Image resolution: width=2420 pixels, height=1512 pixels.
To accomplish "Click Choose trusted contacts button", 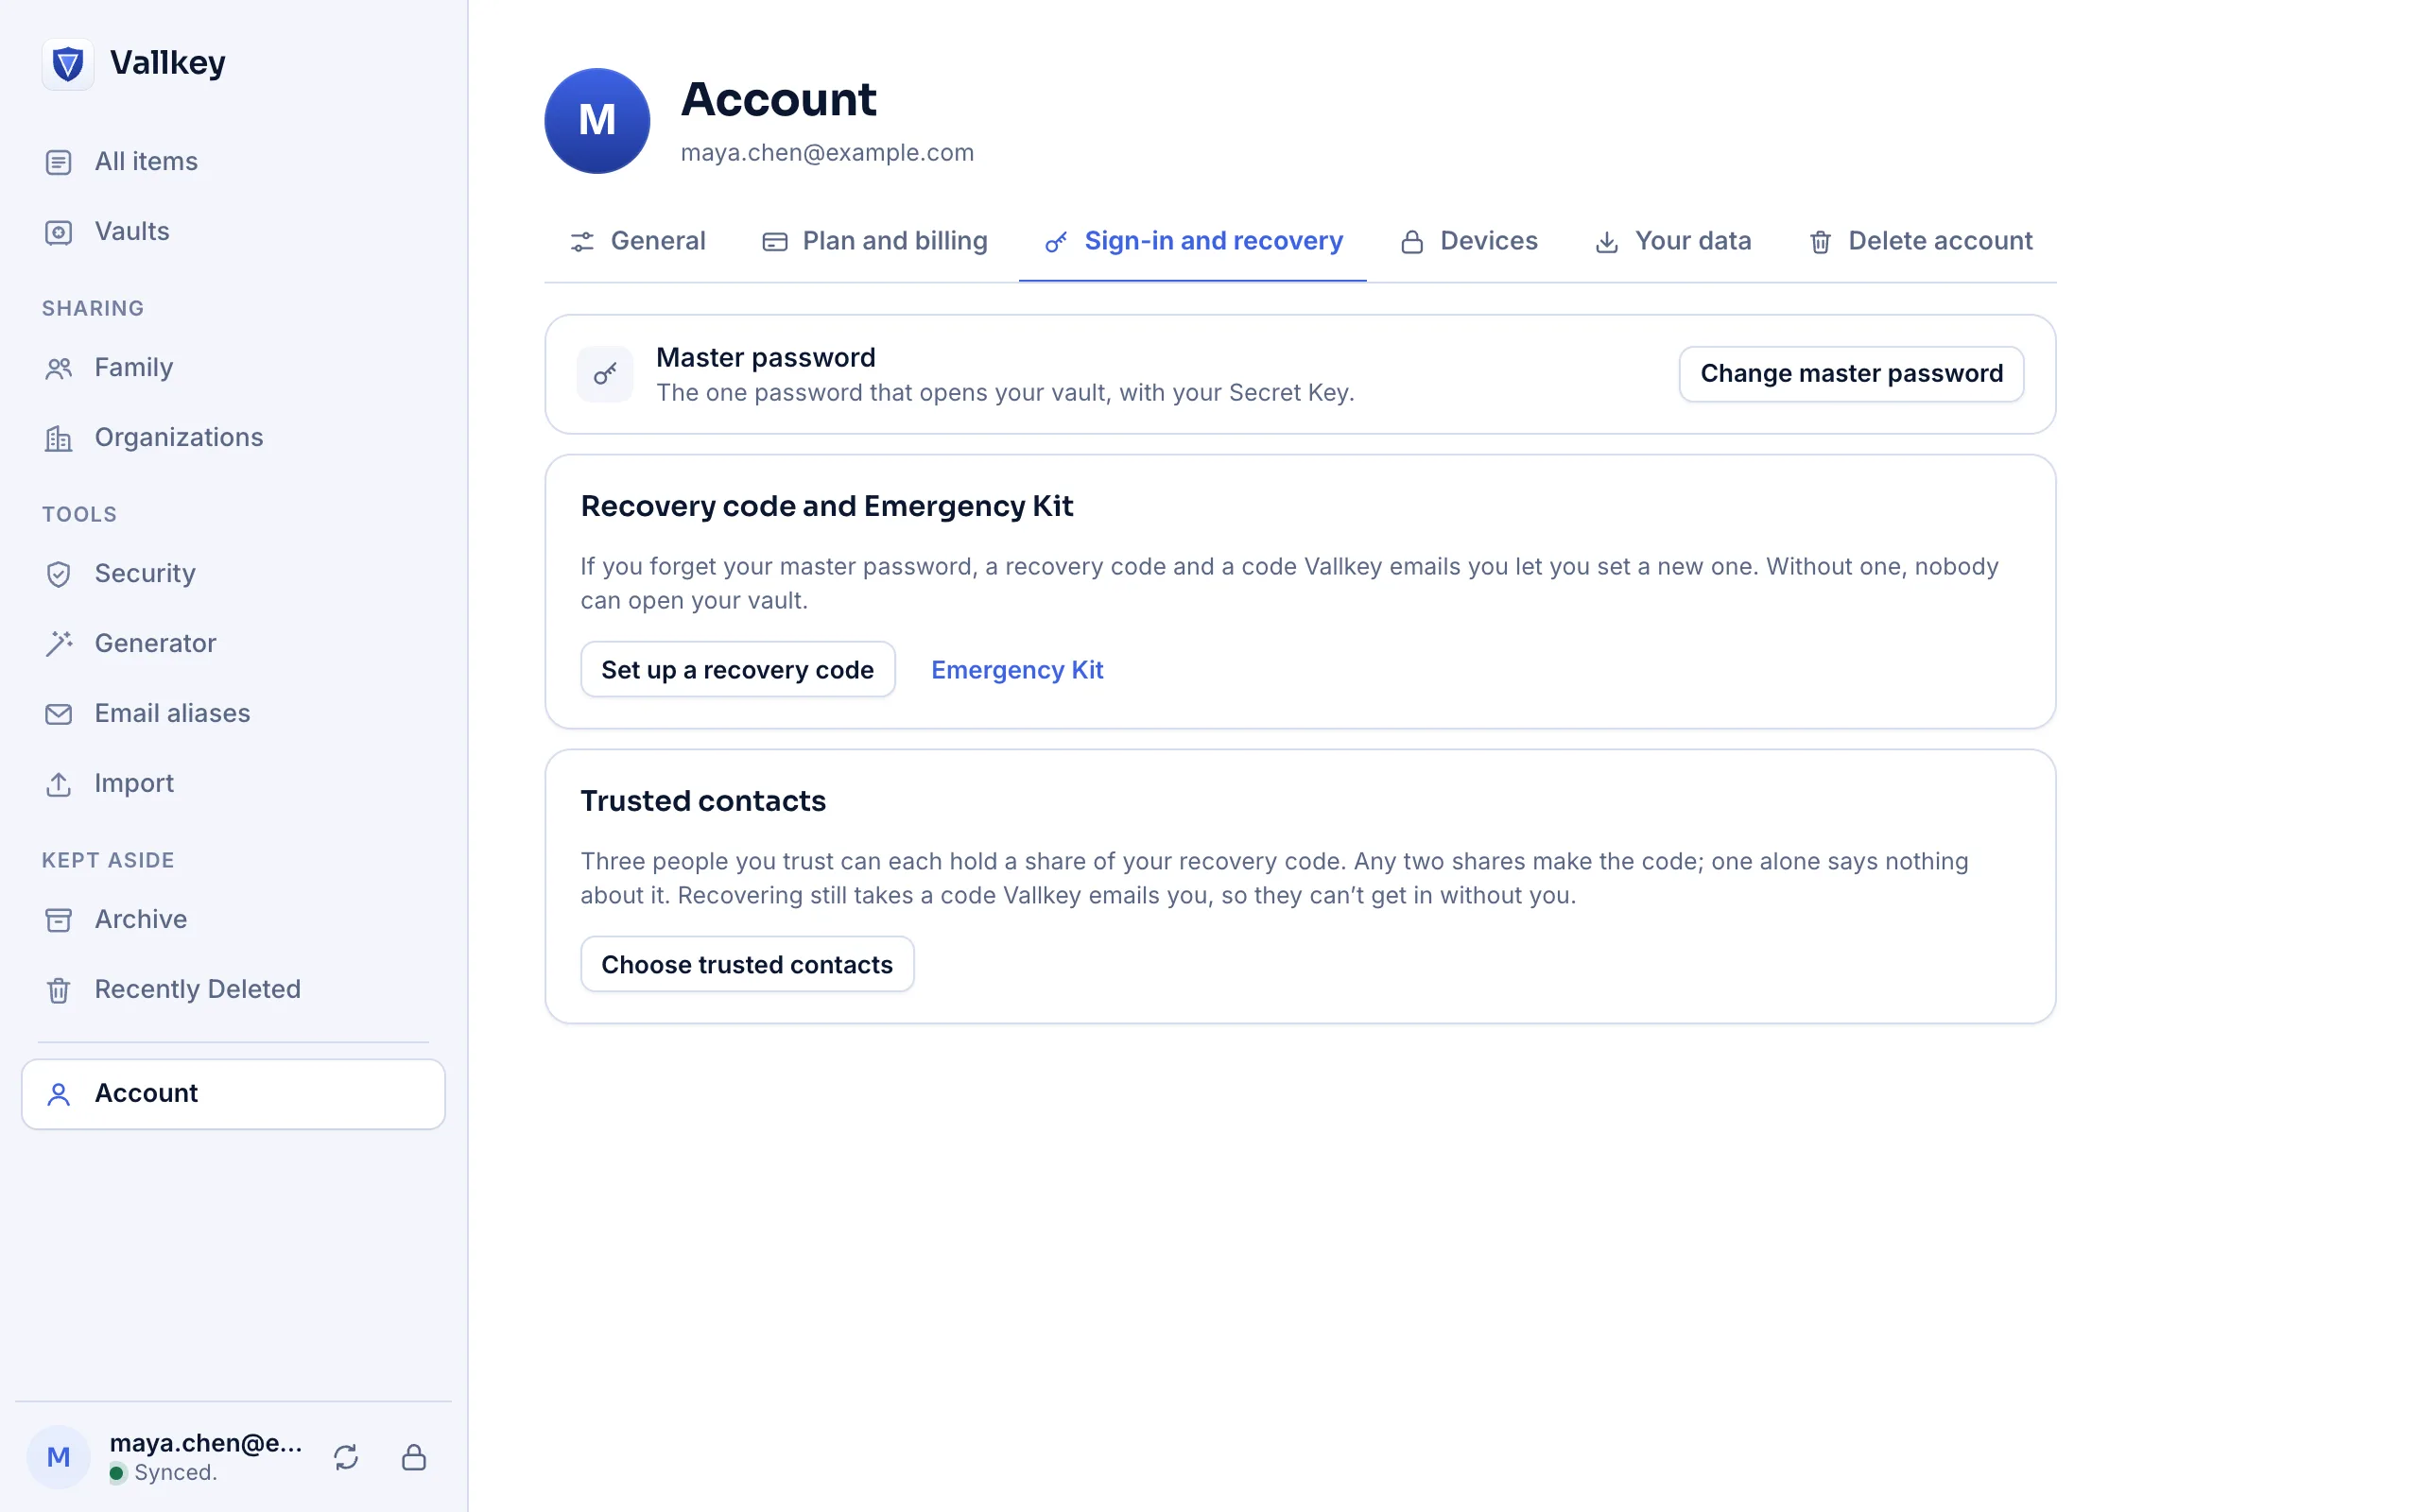I will [x=747, y=964].
